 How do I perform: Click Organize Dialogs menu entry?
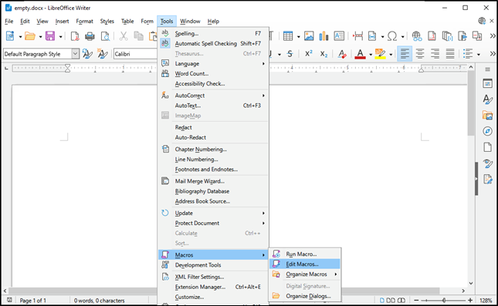pos(305,296)
